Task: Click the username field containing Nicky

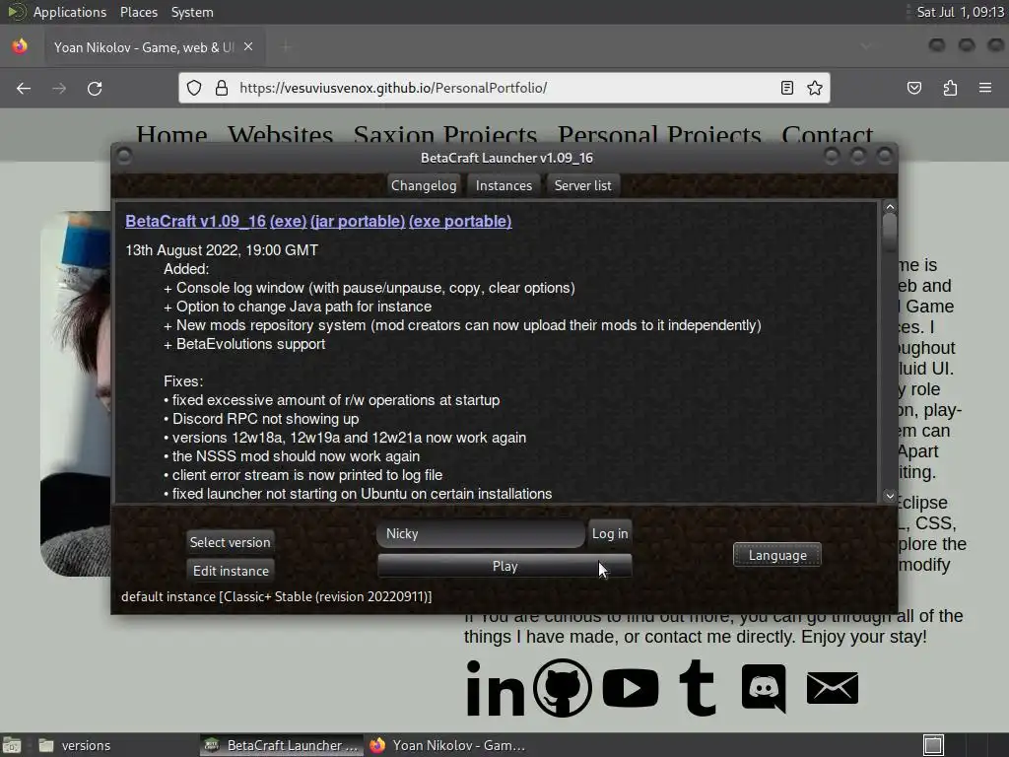Action: click(481, 533)
